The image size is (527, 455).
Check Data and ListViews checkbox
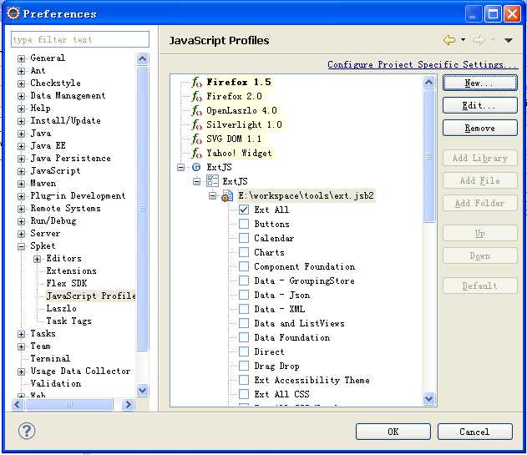click(x=244, y=323)
